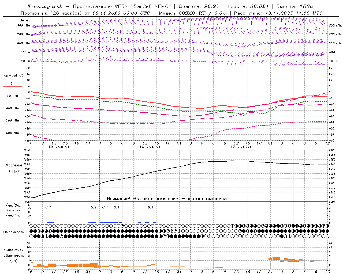The image size is (343, 274).
Task: Click the '14 ноября' date label
Action: pos(150,147)
